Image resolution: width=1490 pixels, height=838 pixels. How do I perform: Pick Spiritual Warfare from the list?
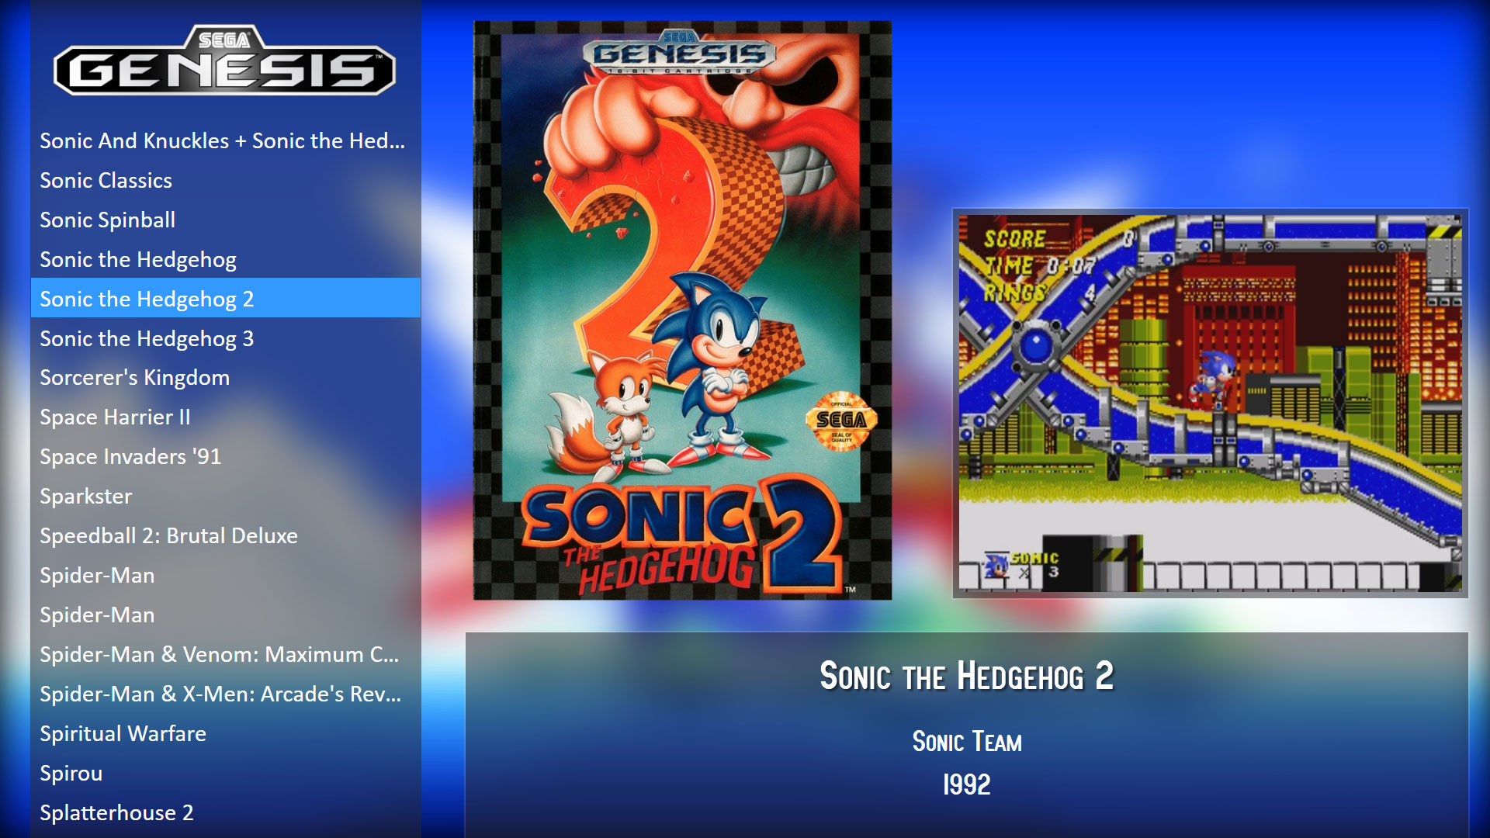coord(225,733)
